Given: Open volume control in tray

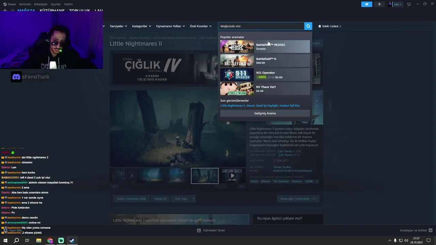Looking at the screenshot, I should point(406,241).
